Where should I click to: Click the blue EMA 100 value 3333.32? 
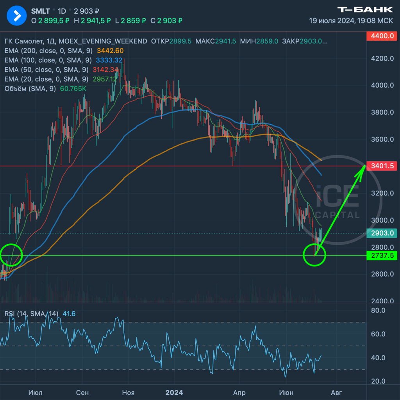(109, 60)
